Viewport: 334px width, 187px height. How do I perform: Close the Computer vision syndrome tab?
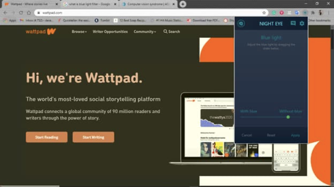[174, 4]
